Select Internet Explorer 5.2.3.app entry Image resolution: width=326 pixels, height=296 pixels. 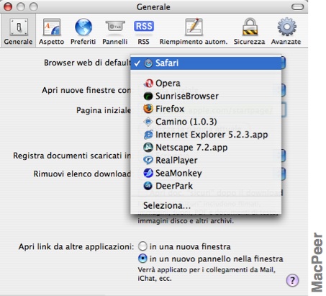(x=206, y=135)
